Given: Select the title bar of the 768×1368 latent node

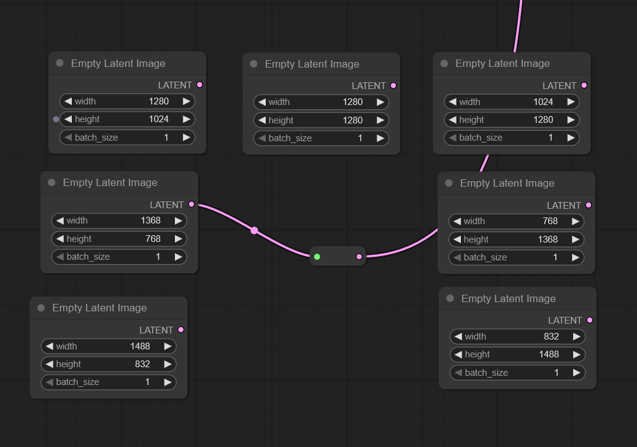Looking at the screenshot, I should point(516,183).
